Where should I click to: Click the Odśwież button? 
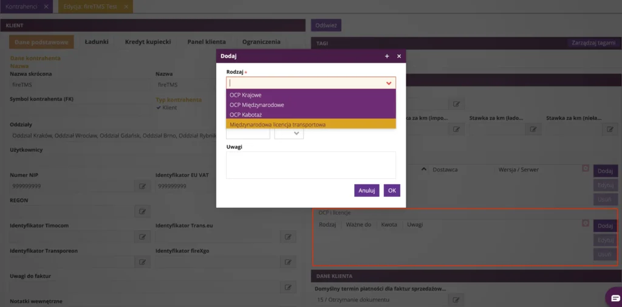[x=326, y=25]
